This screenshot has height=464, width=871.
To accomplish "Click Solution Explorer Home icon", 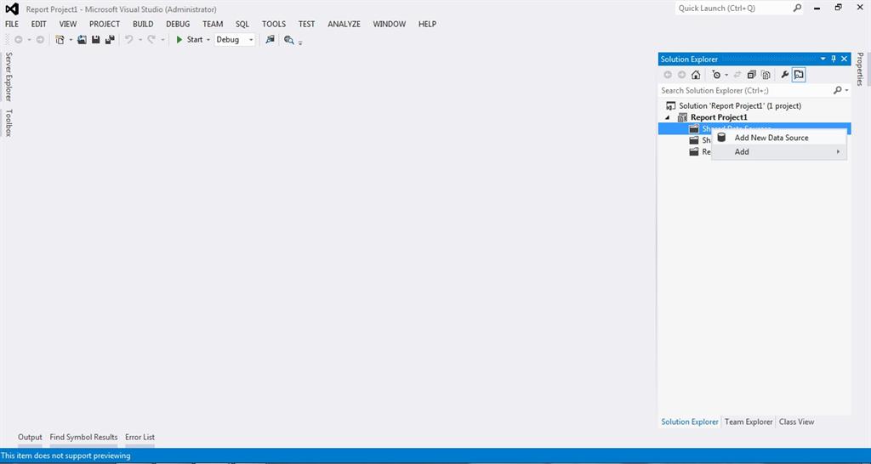I will (696, 75).
